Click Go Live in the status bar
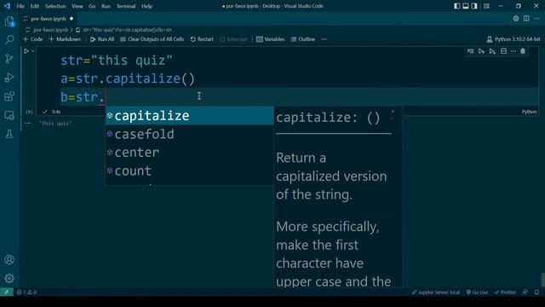Image resolution: width=545 pixels, height=307 pixels. coord(477,292)
